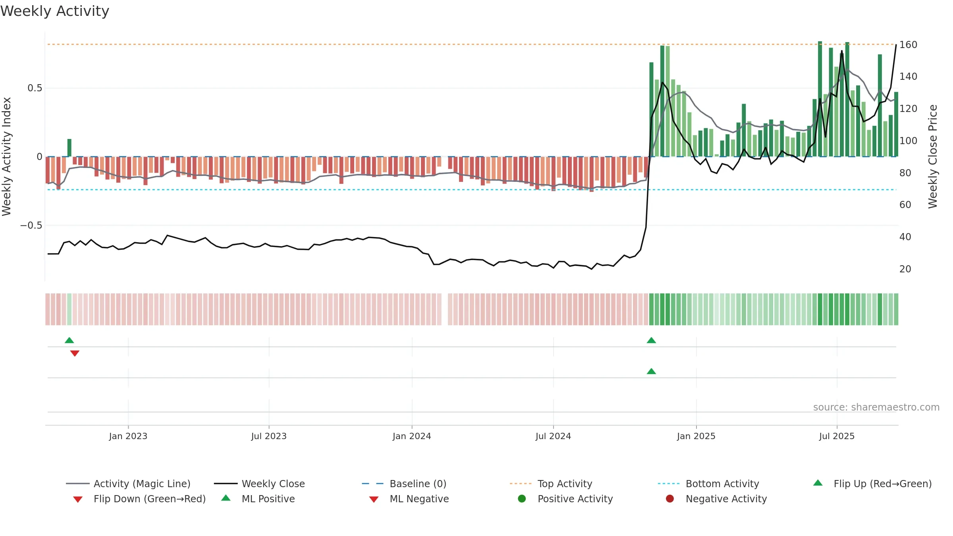Toggle the Flip Up (Red→Green) legend entry
The height and width of the screenshot is (536, 953).
[872, 484]
